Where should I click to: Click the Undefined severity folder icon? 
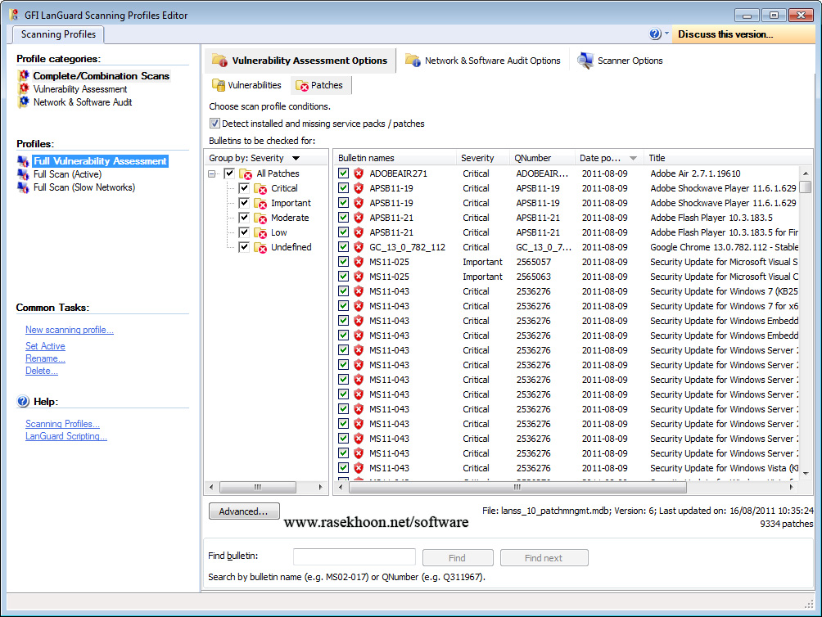click(260, 247)
